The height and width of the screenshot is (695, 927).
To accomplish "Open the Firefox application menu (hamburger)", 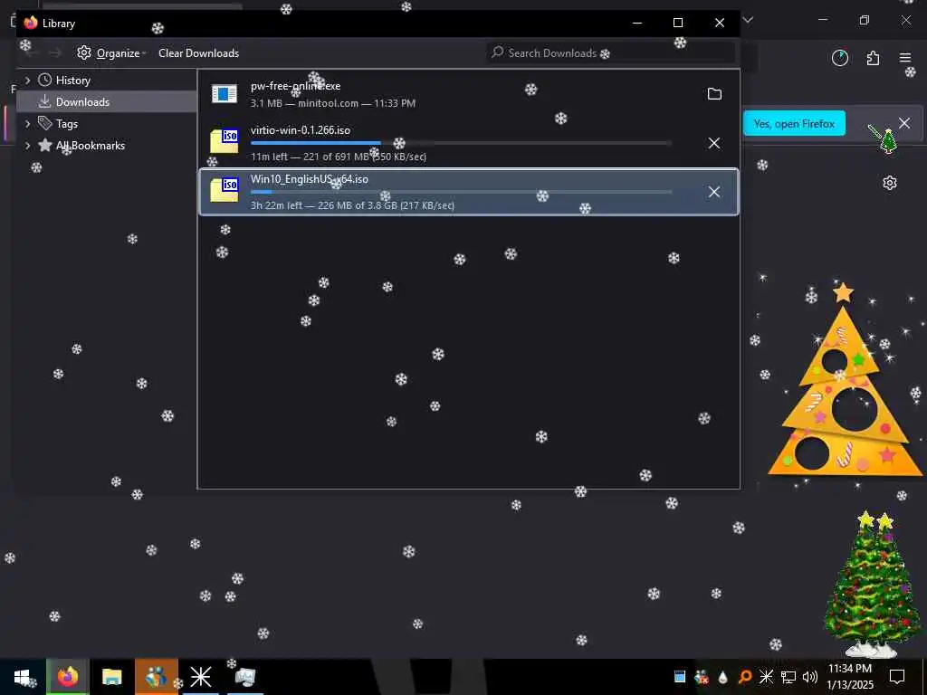I will (905, 58).
